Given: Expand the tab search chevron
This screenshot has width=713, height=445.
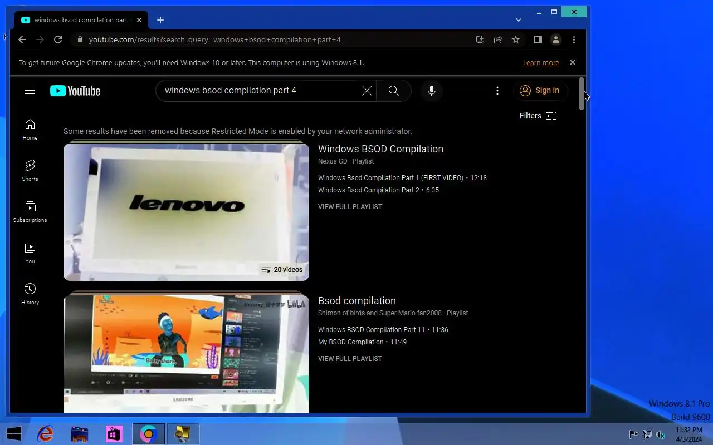Looking at the screenshot, I should click(519, 20).
